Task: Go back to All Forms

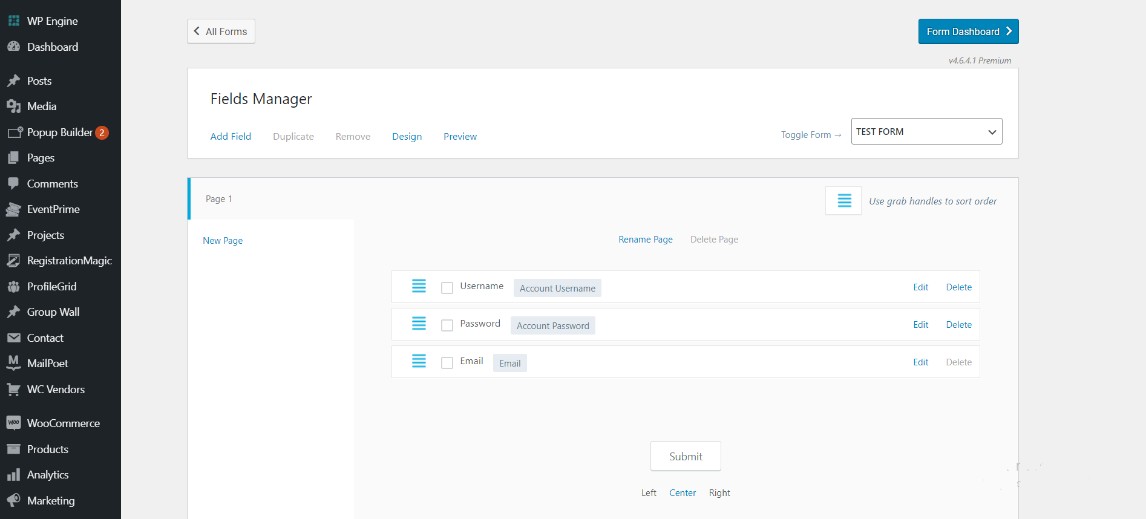Action: [221, 31]
